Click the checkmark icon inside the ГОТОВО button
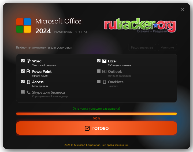 [x=87, y=128]
